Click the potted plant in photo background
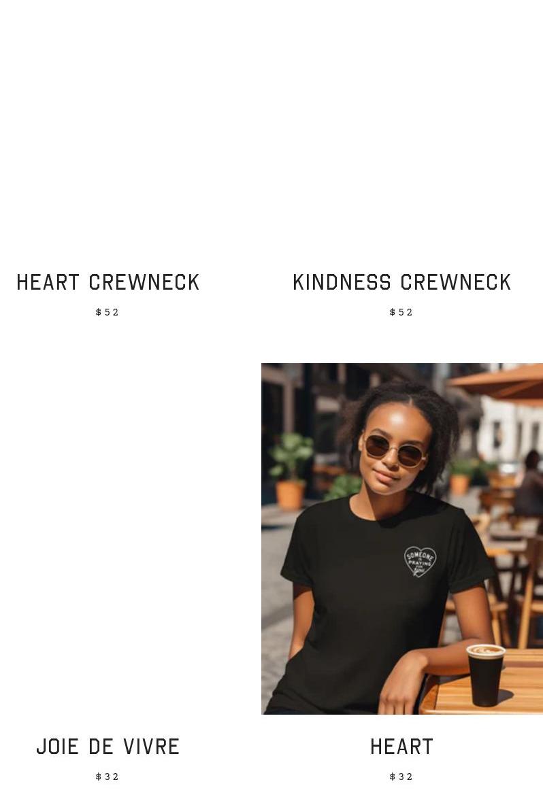The width and height of the screenshot is (543, 799). tap(290, 471)
